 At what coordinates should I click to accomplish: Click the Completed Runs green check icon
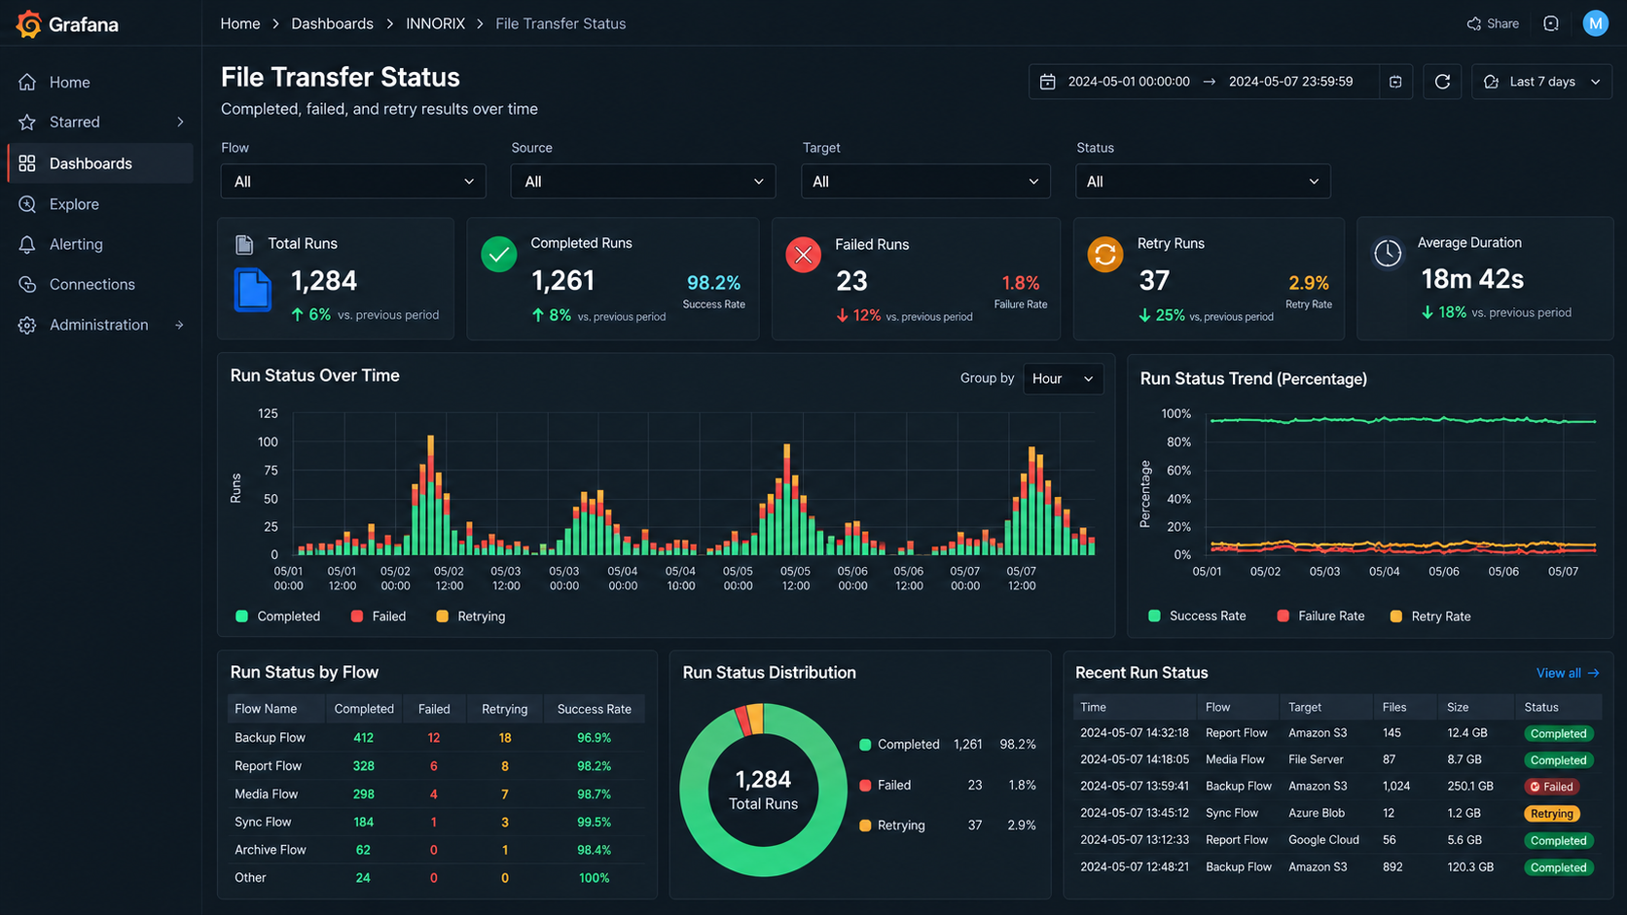tap(499, 255)
